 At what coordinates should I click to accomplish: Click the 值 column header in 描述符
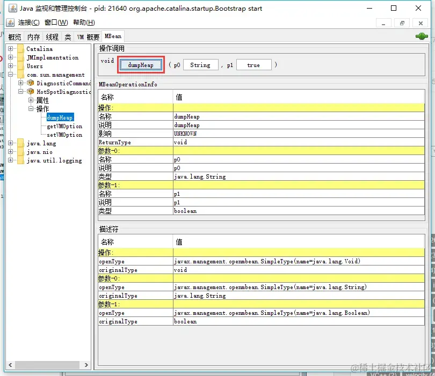coord(299,242)
